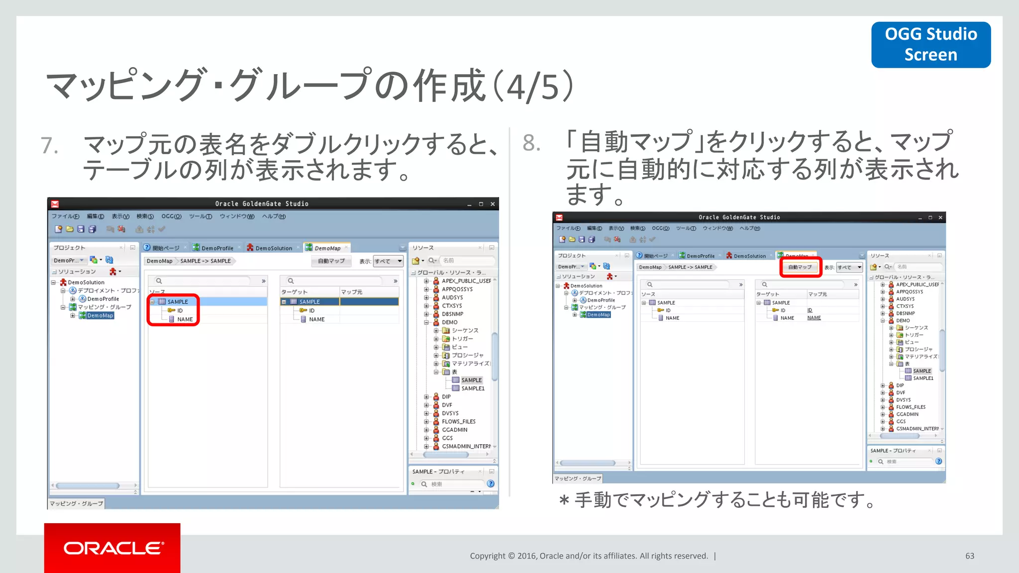Click the Save icon in the right Studio window toolbar
The height and width of the screenshot is (573, 1019).
tap(582, 239)
